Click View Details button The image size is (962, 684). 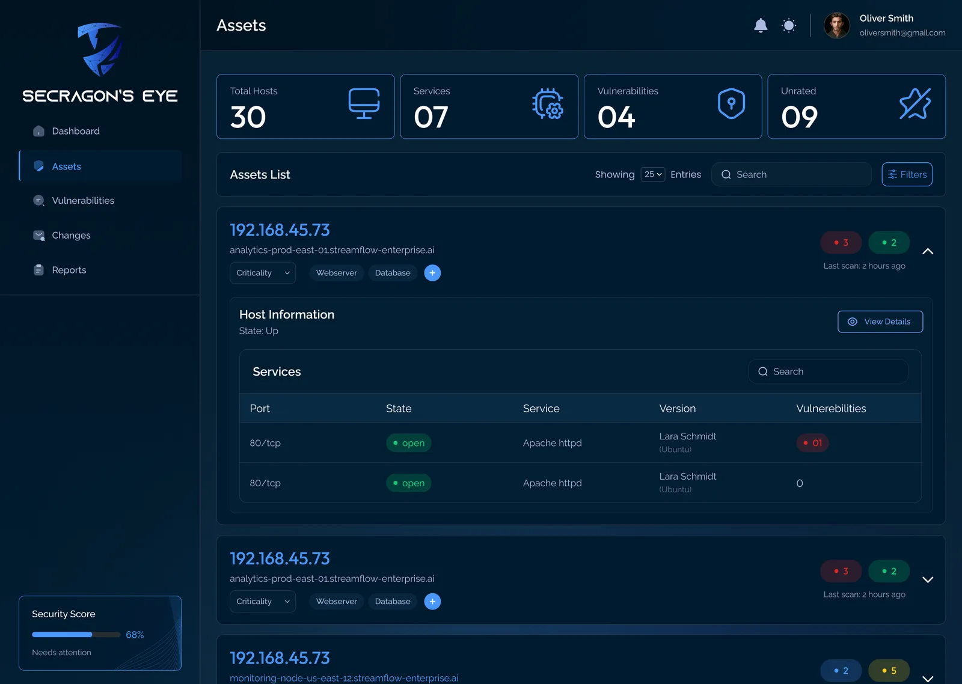pos(880,322)
